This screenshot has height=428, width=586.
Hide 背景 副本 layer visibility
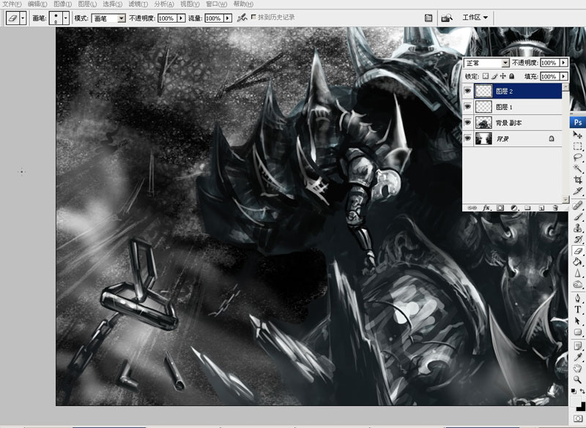coord(467,122)
